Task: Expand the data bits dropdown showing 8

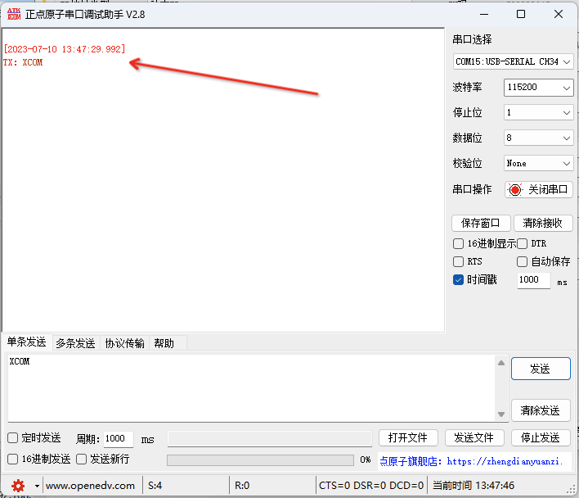Action: (538, 138)
